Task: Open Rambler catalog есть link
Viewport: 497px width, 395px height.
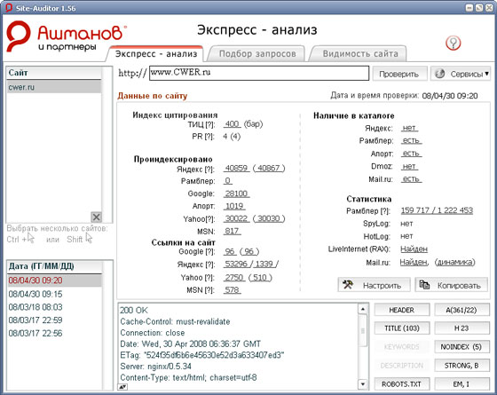Action: [411, 140]
